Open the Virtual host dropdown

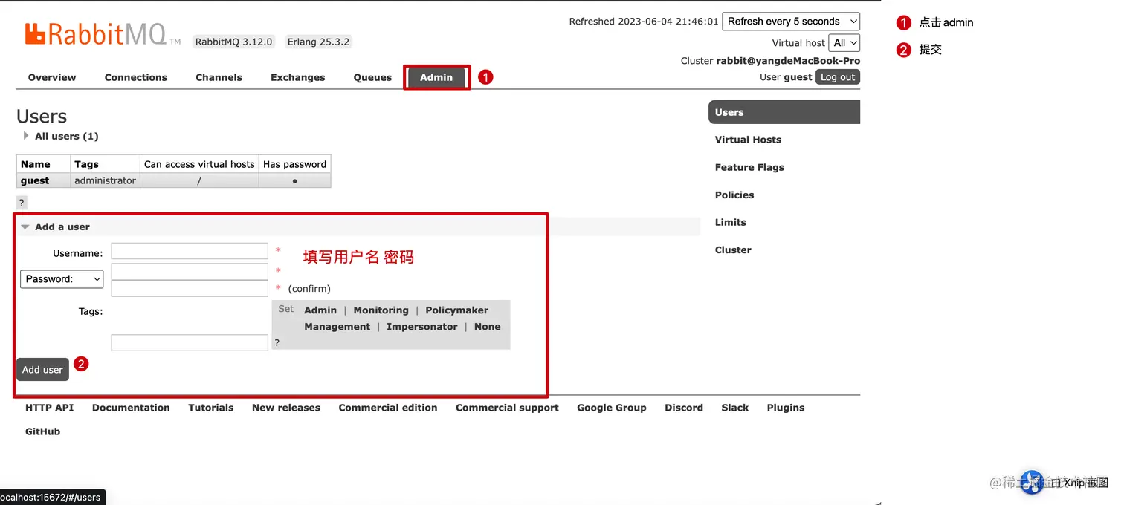(x=844, y=43)
